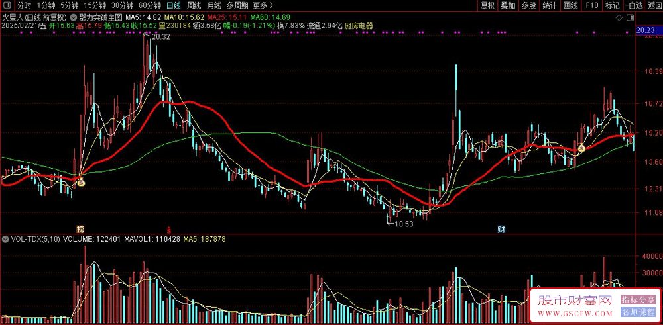
Task: Select the 月线 monthly tab
Action: coord(214,5)
